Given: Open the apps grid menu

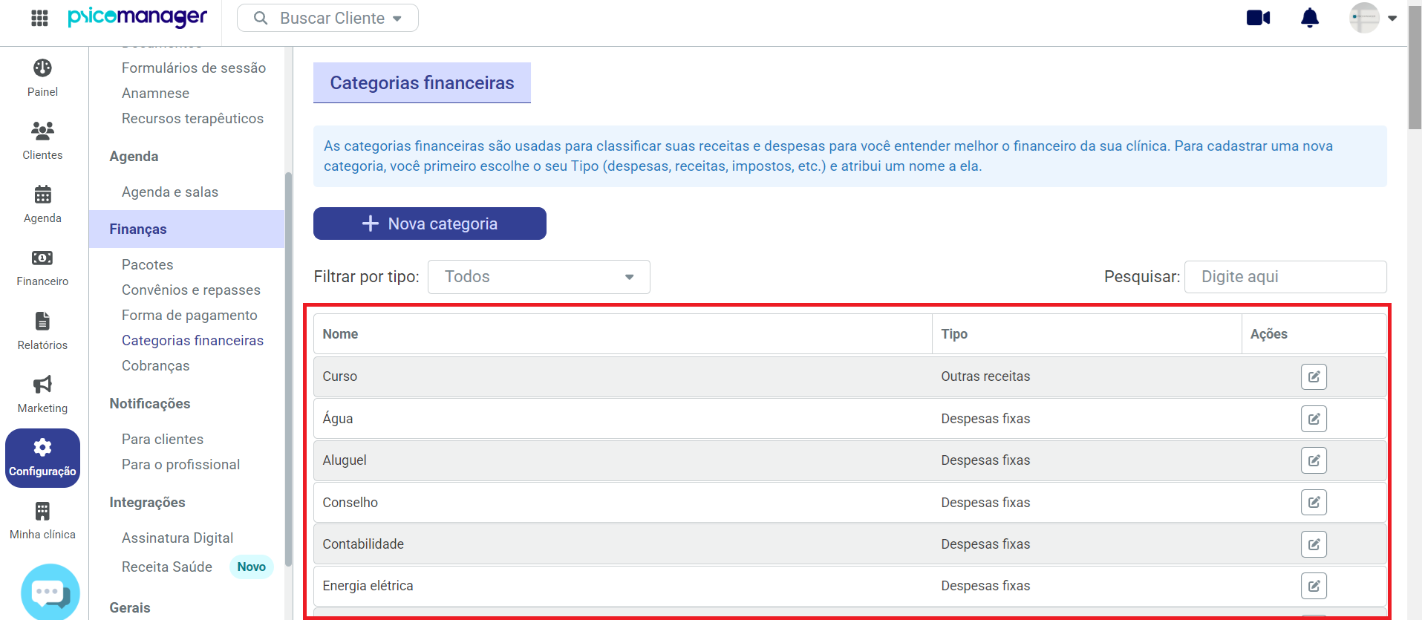Looking at the screenshot, I should pos(39,18).
